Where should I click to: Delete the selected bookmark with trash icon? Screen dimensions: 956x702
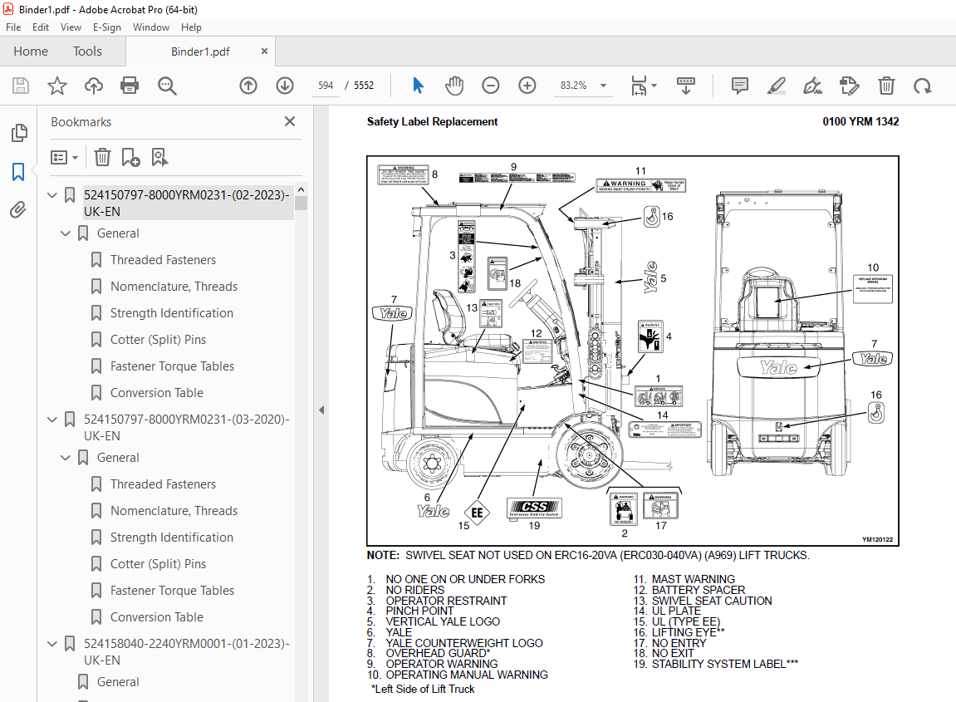(x=102, y=157)
